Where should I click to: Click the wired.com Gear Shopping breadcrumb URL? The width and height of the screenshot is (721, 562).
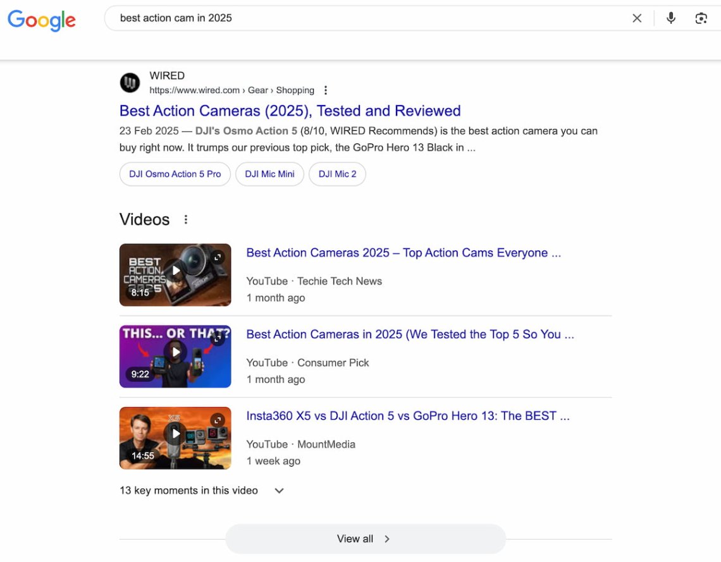(x=231, y=90)
